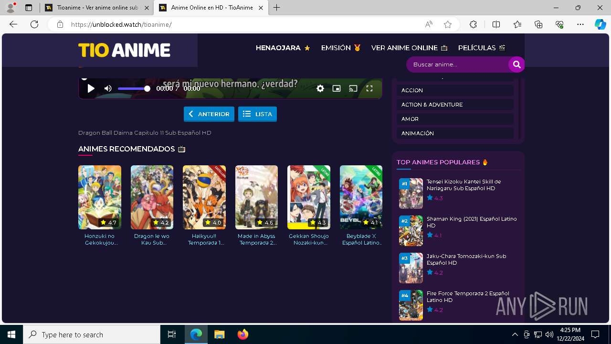Open Shaman King (2021) Español Latino
Screen dimensions: 611x344
click(x=472, y=222)
